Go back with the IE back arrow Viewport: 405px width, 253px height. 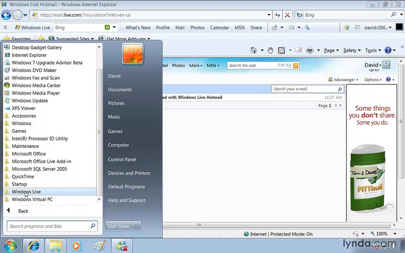[6, 15]
